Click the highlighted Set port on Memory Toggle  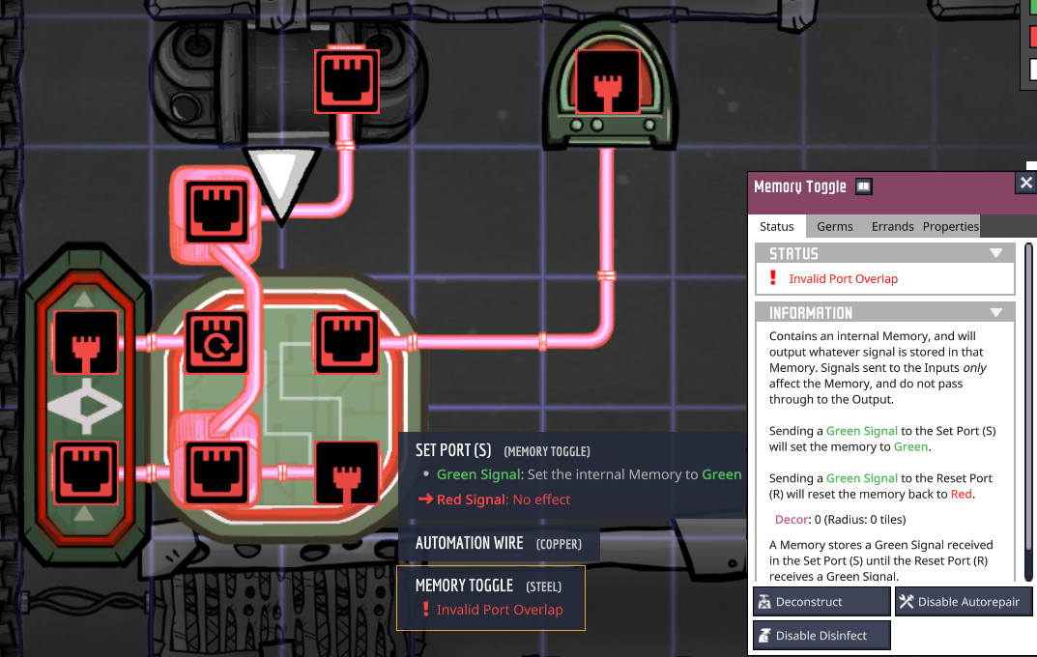216,471
